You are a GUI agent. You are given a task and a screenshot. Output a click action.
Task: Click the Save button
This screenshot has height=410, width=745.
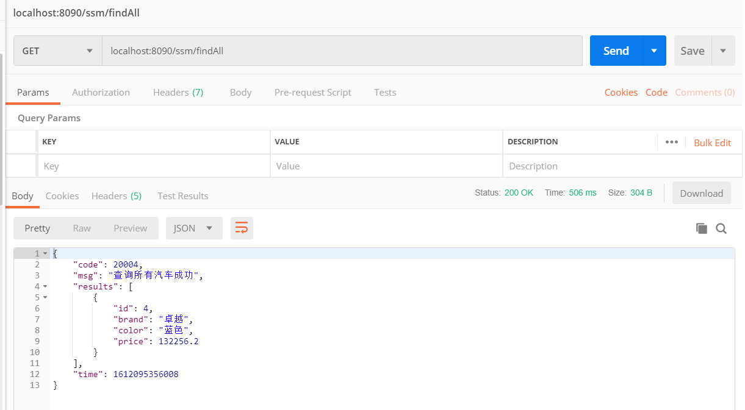pyautogui.click(x=693, y=51)
